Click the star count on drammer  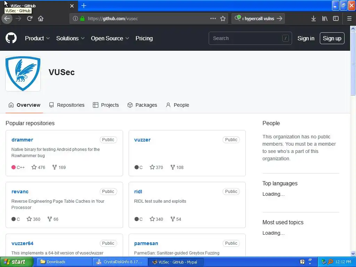coord(38,167)
